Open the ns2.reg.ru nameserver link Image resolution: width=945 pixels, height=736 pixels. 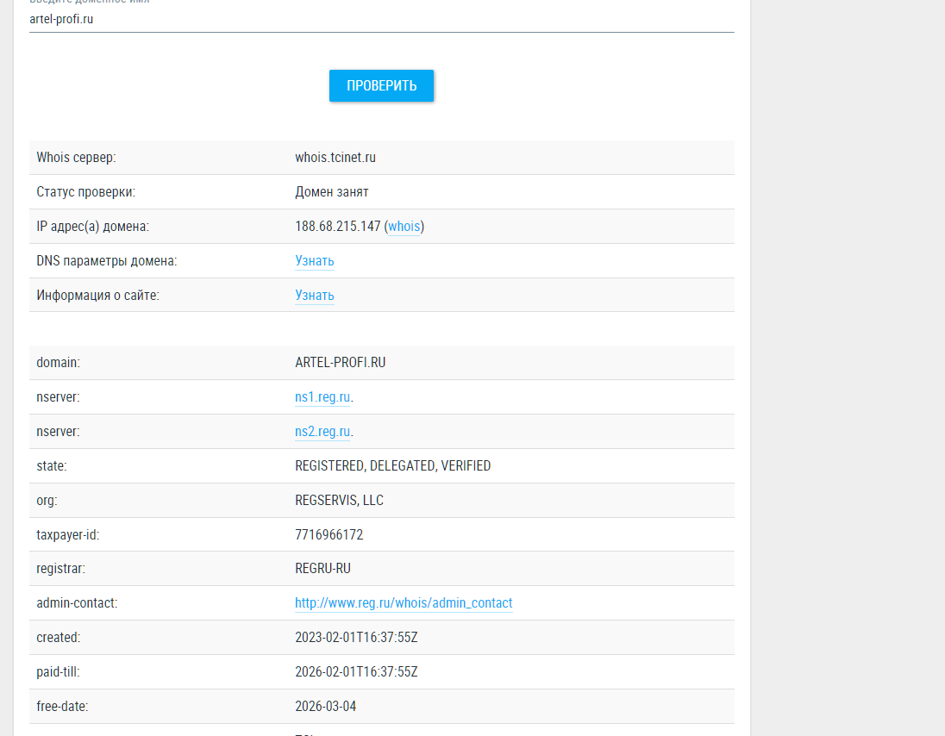coord(322,432)
